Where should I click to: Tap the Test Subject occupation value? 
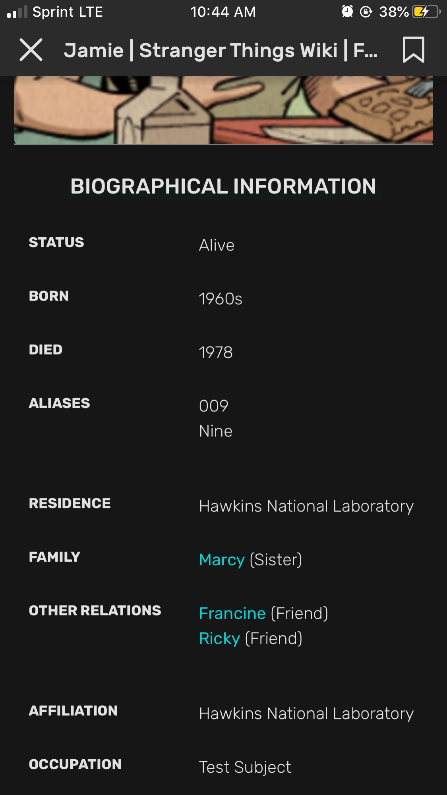(x=245, y=767)
